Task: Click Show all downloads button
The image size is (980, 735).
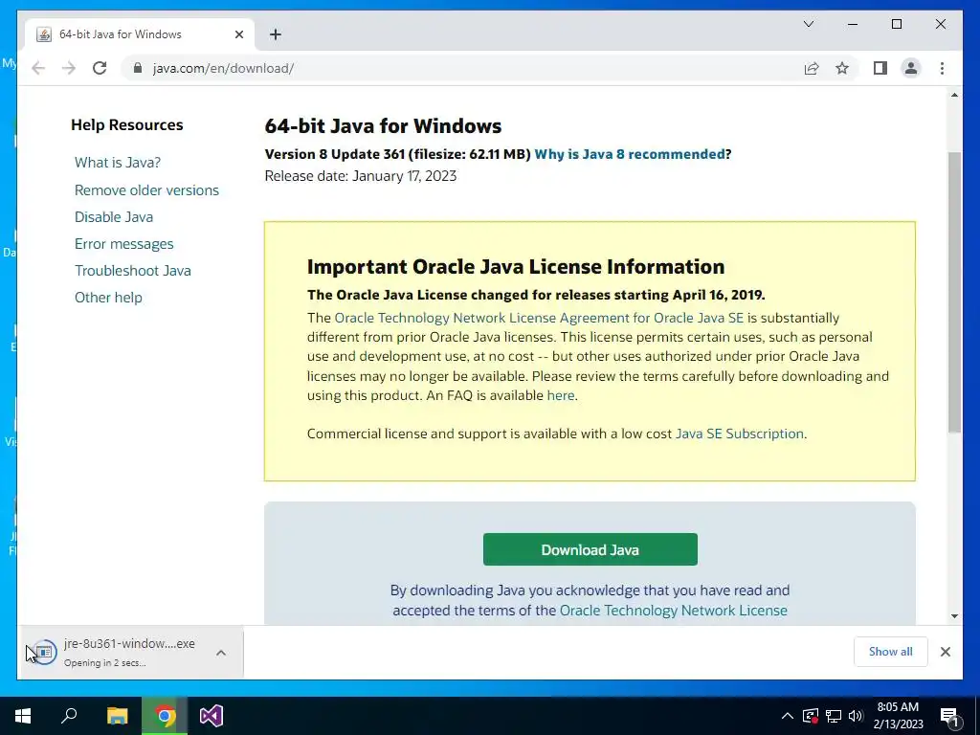Action: 891,652
